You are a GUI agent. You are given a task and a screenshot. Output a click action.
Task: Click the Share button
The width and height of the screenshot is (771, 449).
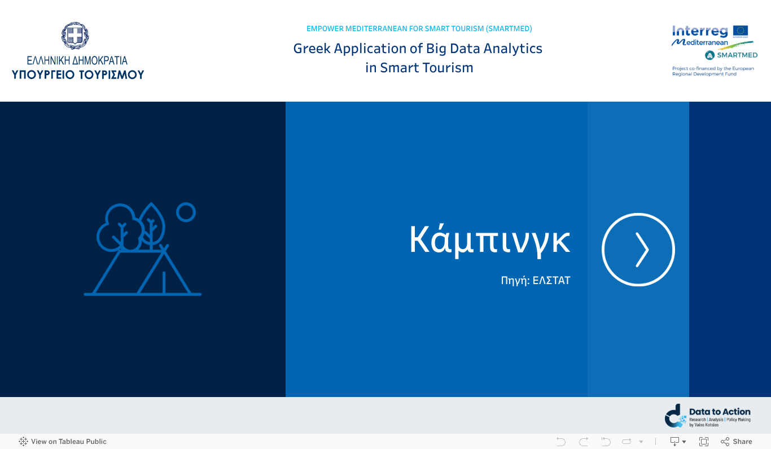(x=737, y=442)
